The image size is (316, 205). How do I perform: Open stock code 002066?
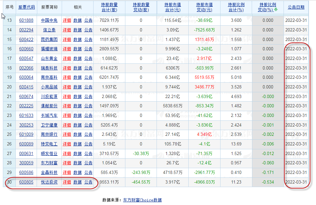click(26, 68)
